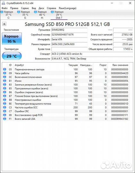The image size is (135, 173).
Task: Click the status orb for ID B6
Action: (4, 92)
